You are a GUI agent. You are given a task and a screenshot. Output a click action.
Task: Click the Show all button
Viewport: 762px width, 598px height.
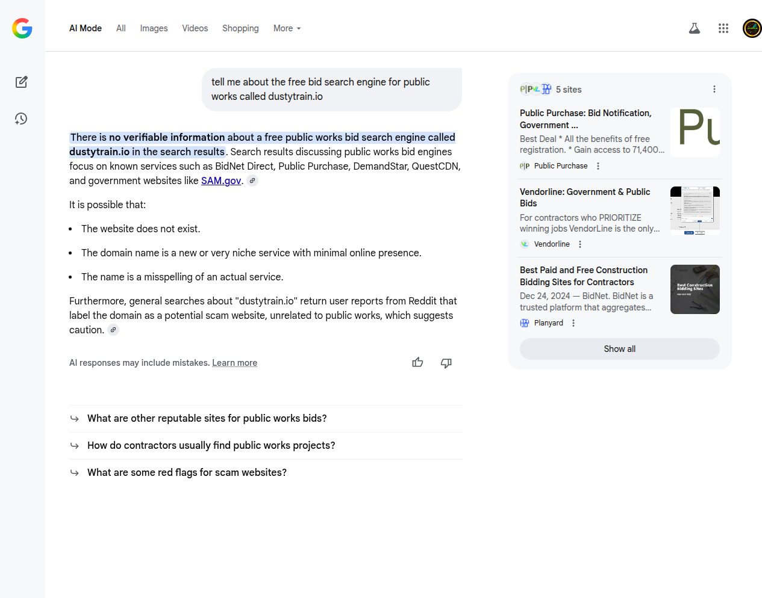click(x=619, y=349)
